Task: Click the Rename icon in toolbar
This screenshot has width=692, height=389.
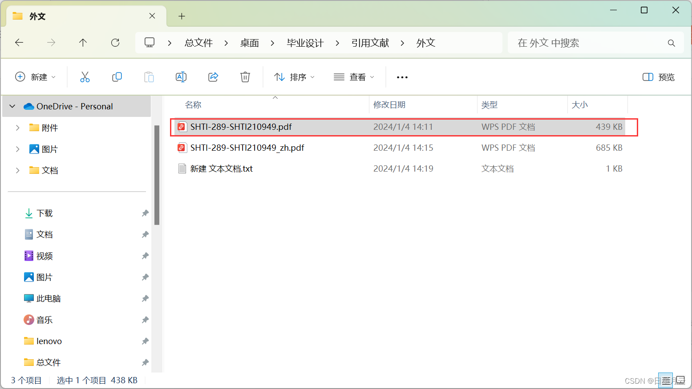Action: pyautogui.click(x=181, y=77)
